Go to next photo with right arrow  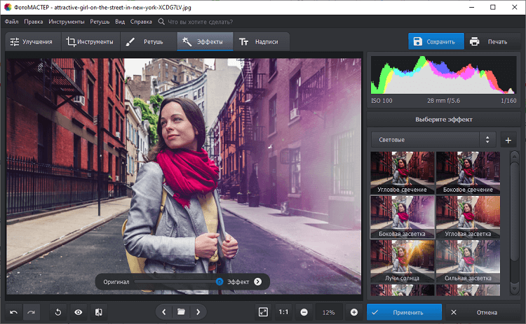click(x=198, y=312)
